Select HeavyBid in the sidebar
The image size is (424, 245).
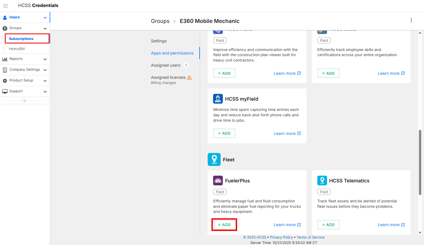pos(17,49)
